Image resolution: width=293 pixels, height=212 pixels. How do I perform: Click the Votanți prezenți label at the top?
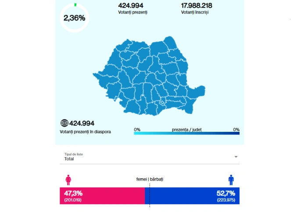pos(132,12)
